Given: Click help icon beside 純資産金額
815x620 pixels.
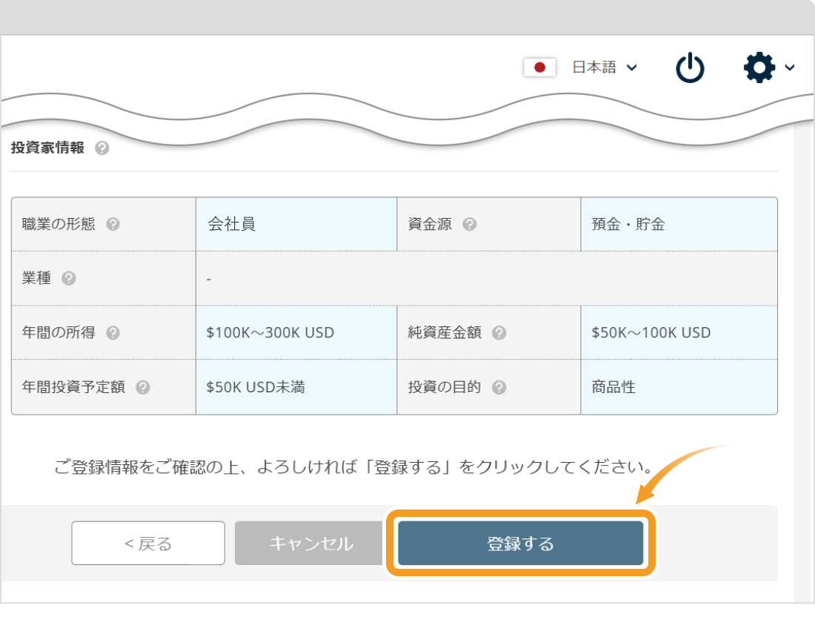Looking at the screenshot, I should [499, 333].
